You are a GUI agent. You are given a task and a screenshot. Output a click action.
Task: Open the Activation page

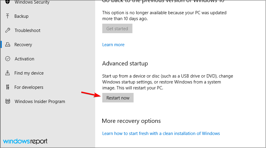[x=25, y=59]
